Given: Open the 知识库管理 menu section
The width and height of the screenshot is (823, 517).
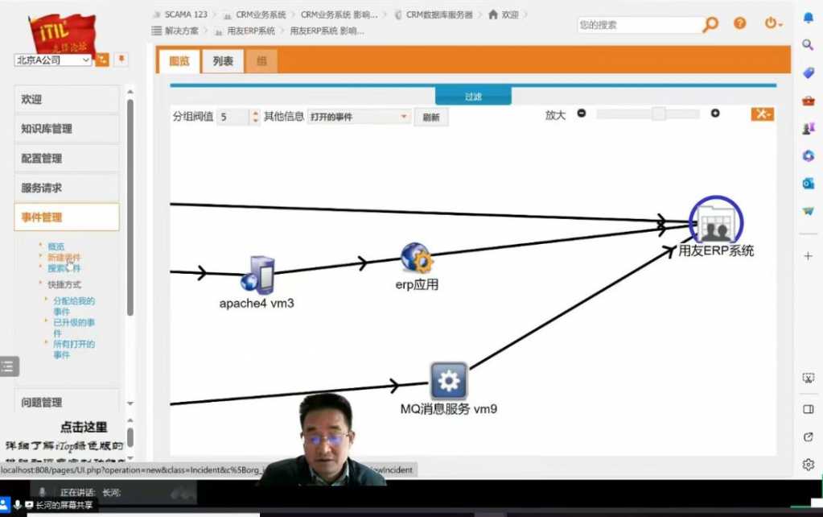Looking at the screenshot, I should (67, 129).
